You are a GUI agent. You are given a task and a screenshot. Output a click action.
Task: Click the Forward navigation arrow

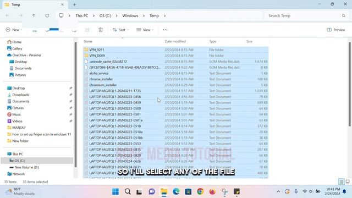(21, 15)
